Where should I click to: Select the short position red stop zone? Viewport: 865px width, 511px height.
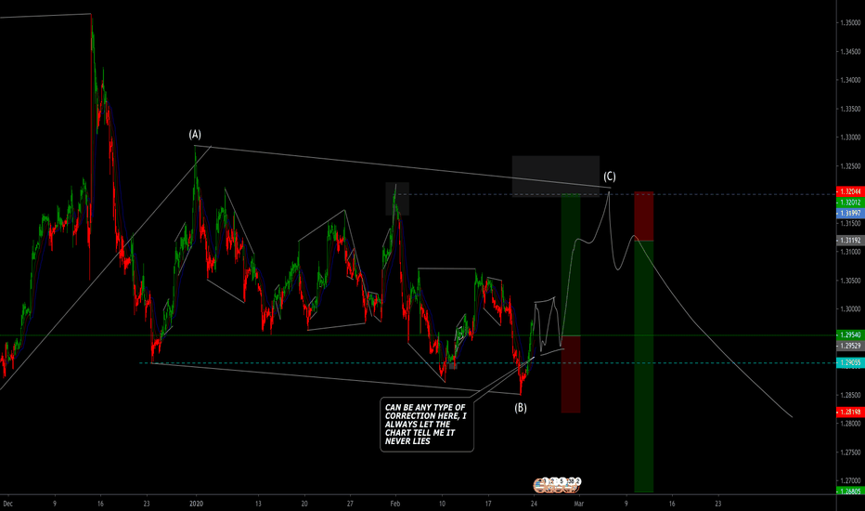pos(644,216)
